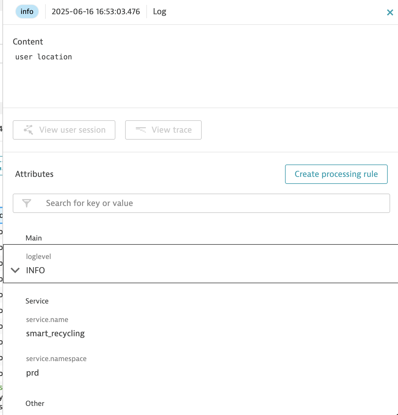Click the log timestamp 2025-06-16 16:53:03.476
The image size is (398, 415).
click(x=96, y=12)
